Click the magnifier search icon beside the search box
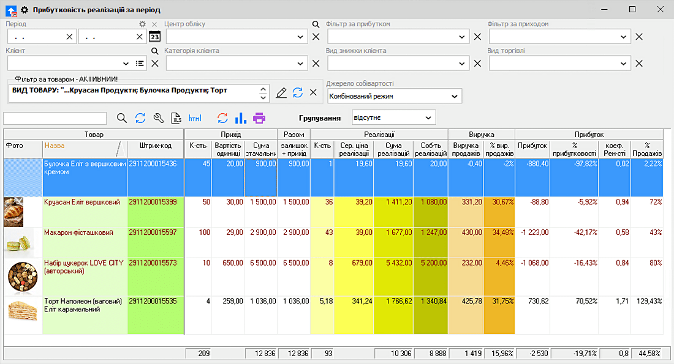The image size is (674, 364). pos(122,118)
